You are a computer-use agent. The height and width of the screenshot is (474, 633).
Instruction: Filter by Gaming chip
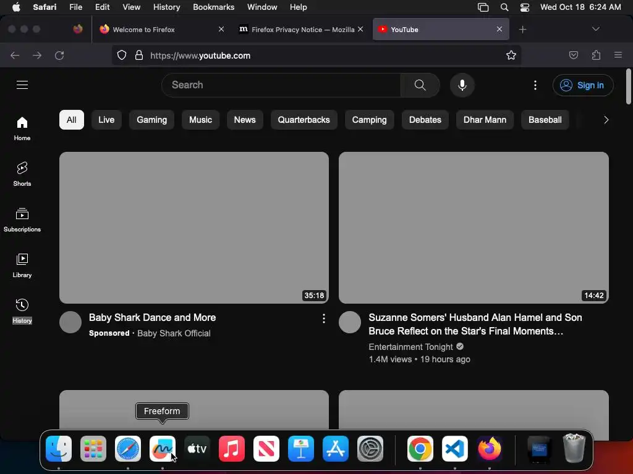click(x=152, y=120)
